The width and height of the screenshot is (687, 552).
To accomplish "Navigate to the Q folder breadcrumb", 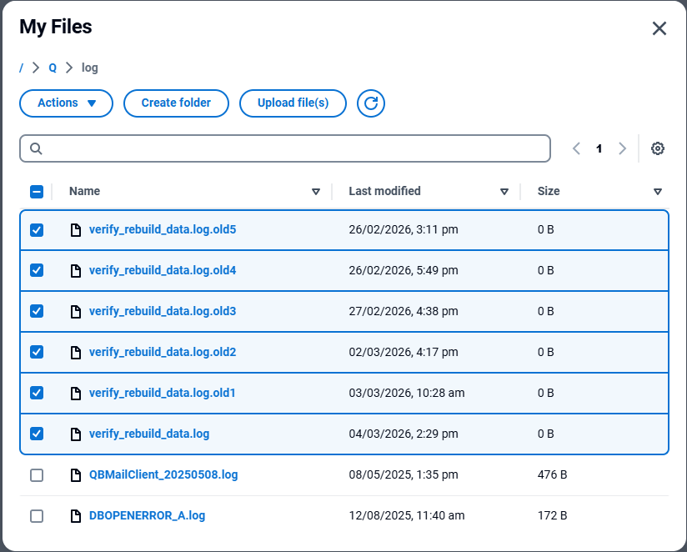I will click(x=53, y=68).
